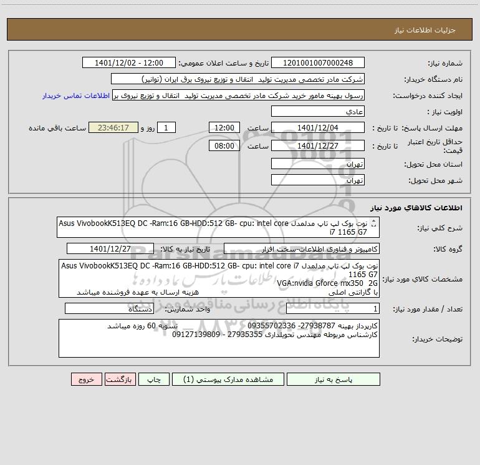Select request number field 1201001007000248
This screenshot has width=480, height=465.
[x=318, y=62]
